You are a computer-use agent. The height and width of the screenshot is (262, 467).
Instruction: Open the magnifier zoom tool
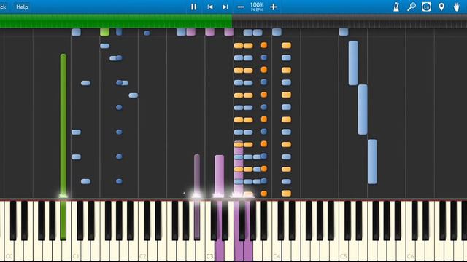pyautogui.click(x=412, y=7)
